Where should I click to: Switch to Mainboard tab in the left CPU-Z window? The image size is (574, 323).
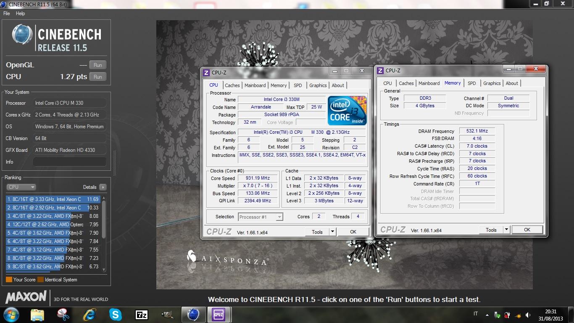(x=255, y=85)
